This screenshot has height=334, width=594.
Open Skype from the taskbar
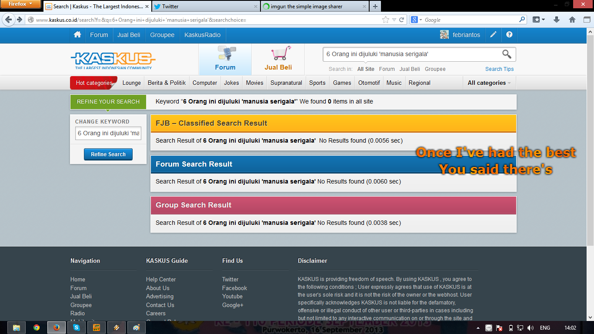coord(77,327)
